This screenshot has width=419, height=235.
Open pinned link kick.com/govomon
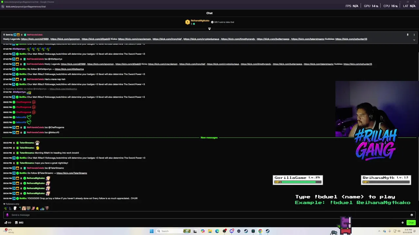point(65,39)
